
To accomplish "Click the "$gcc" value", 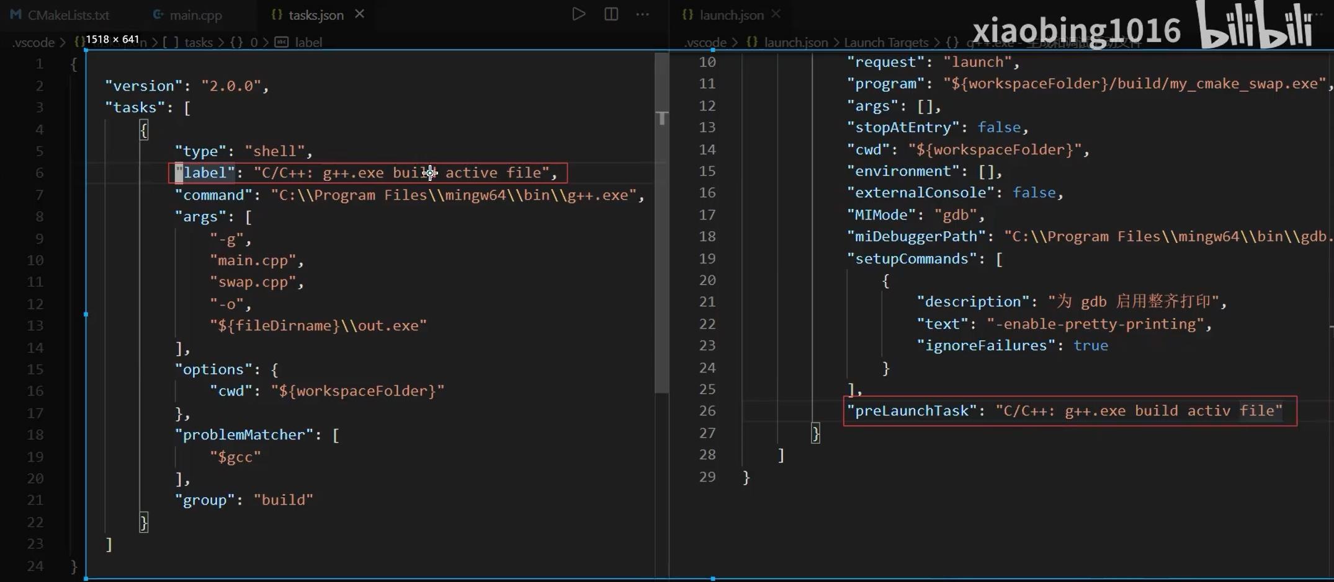I will click(x=235, y=457).
